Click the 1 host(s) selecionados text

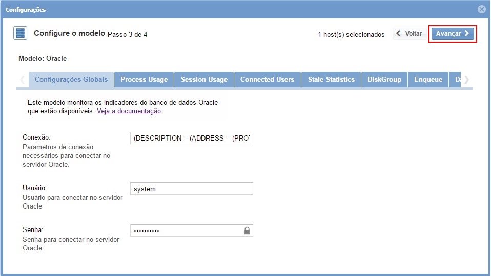[x=351, y=34]
